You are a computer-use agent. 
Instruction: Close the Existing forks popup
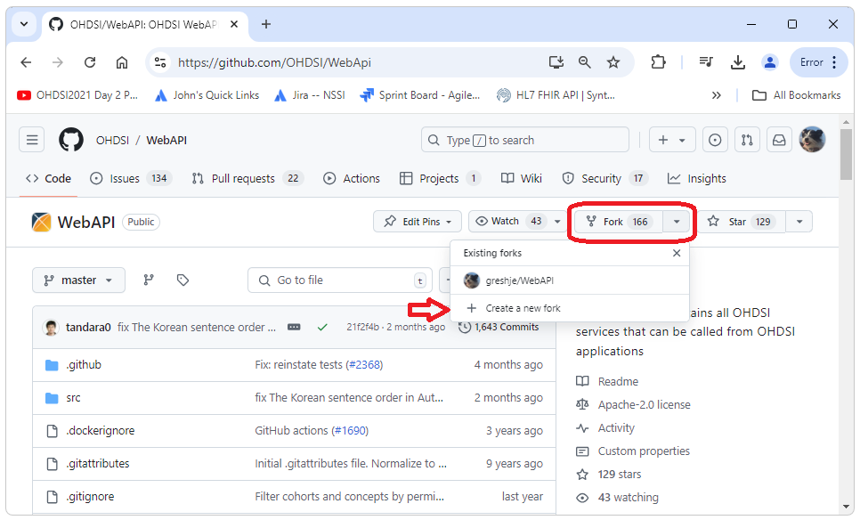click(x=677, y=253)
